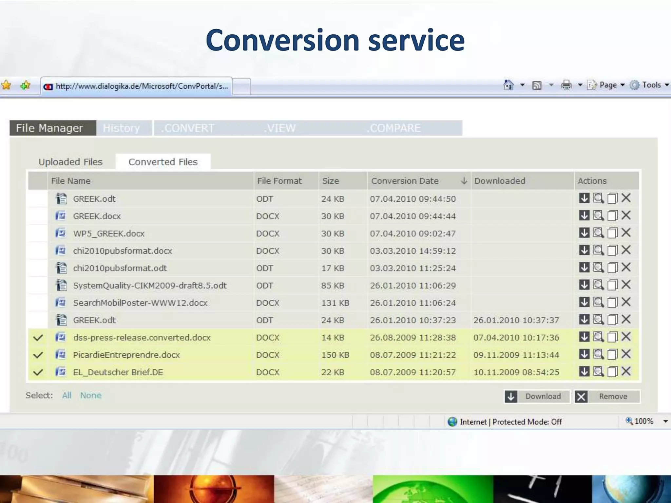Sort by File Format column header
Screen dimensions: 671x503
(286, 181)
